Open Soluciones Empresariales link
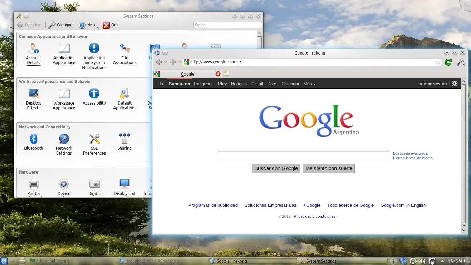This screenshot has height=265, width=471. tap(270, 205)
